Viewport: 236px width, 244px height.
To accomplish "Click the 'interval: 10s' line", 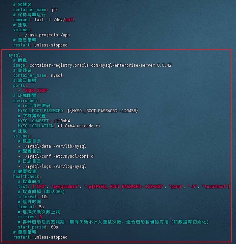I will click(33, 197).
